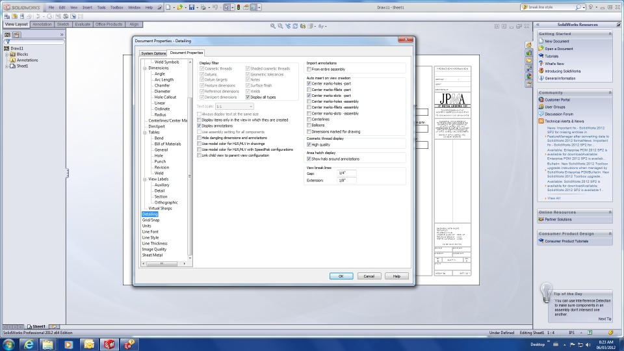Image resolution: width=624 pixels, height=351 pixels.
Task: Open File Explorer task pane folder icon
Action: (528, 60)
